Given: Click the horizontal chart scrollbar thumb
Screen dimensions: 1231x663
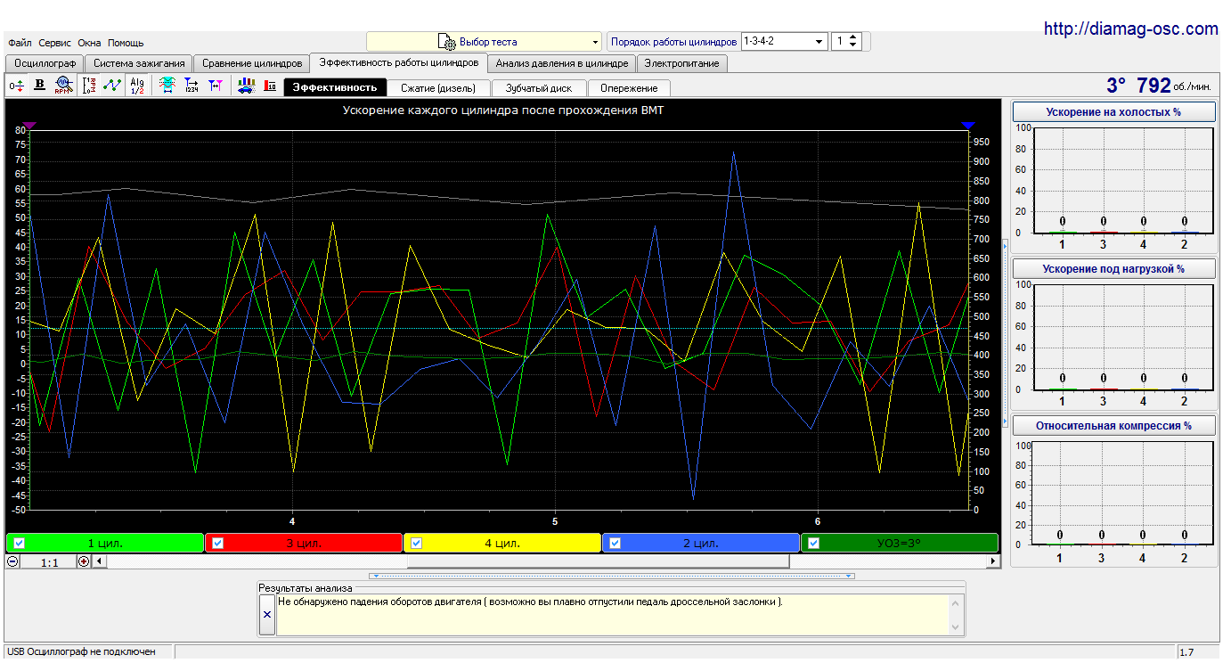Looking at the screenshot, I should (598, 561).
